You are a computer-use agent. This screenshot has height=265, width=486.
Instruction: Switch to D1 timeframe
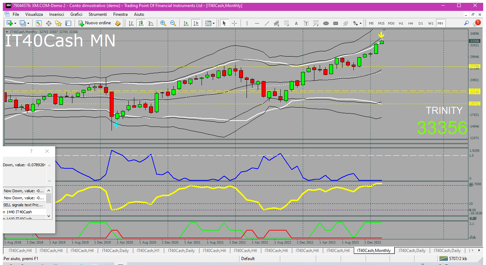click(x=421, y=23)
